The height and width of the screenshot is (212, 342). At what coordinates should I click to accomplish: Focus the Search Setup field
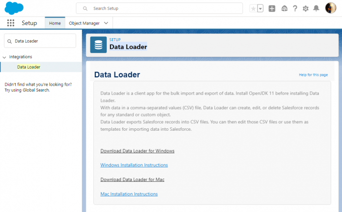[160, 8]
